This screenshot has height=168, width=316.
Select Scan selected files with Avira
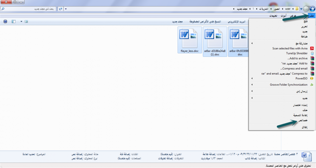coord(290,48)
